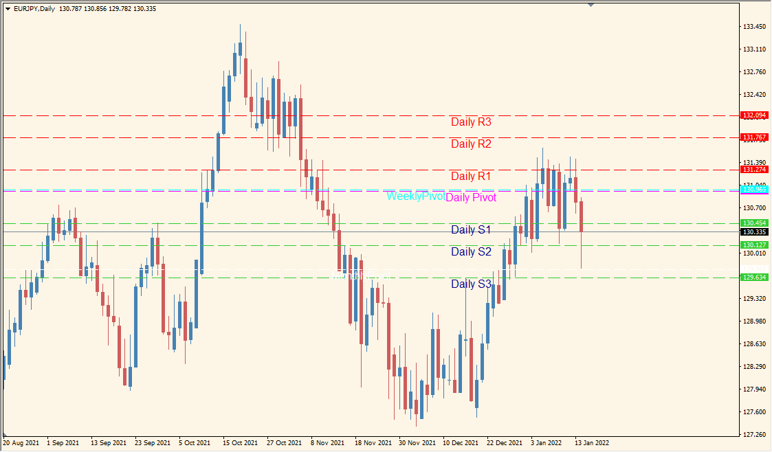This screenshot has width=772, height=452.
Task: Click 127.940 on the price scale
Action: (754, 389)
